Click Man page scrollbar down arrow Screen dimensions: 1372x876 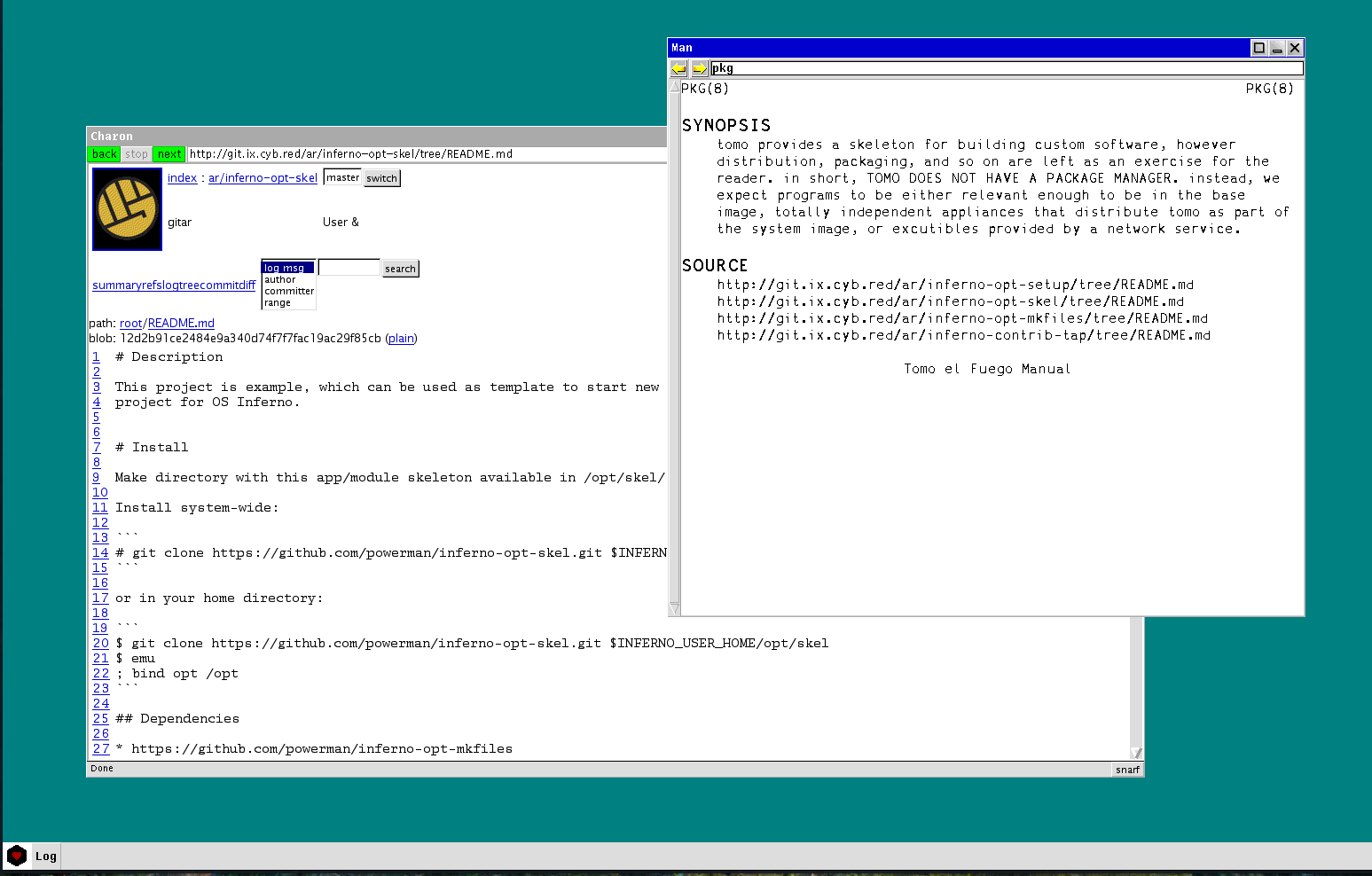(674, 608)
